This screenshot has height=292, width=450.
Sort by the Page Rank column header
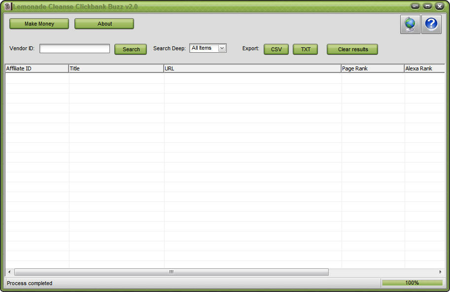(x=373, y=68)
